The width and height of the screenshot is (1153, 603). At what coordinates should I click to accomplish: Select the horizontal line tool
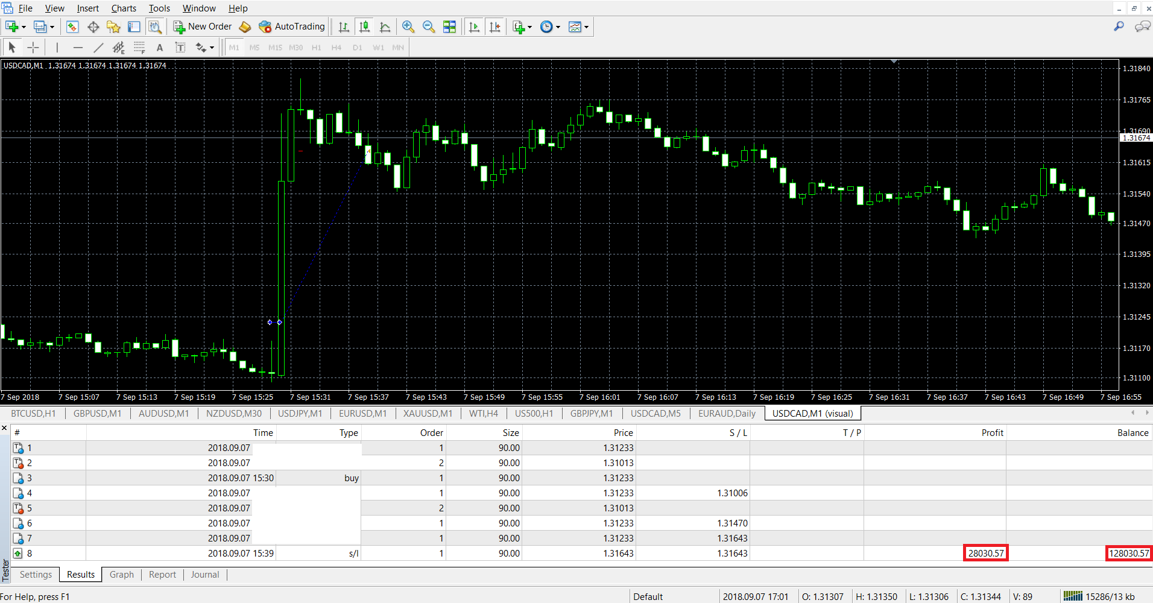coord(78,47)
